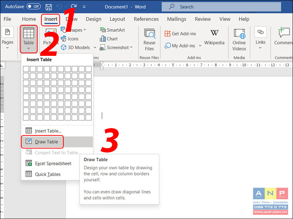Viewport: 293px width, 219px height.
Task: Insert Online Videos
Action: coord(239,40)
